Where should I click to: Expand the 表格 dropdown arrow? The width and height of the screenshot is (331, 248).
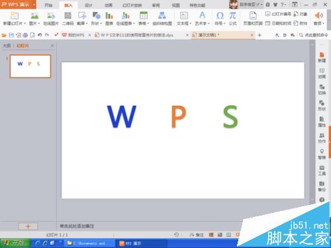point(148,23)
